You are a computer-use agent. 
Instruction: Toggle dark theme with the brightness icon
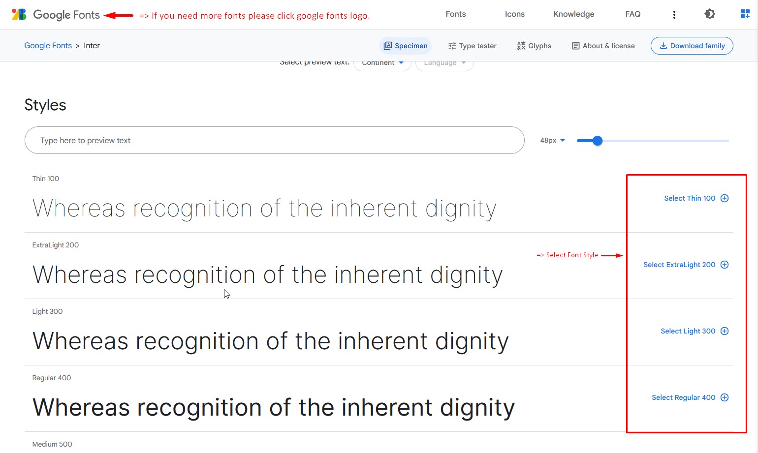[709, 14]
